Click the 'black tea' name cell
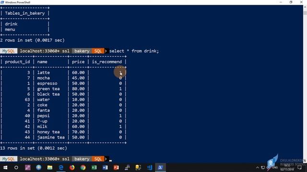This screenshot has height=172, width=307. 48,94
